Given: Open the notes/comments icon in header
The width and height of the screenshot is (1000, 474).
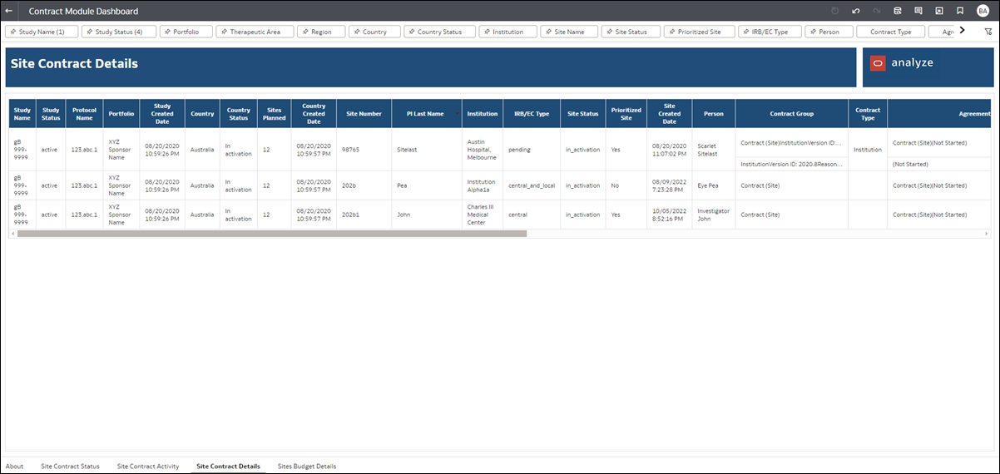Looking at the screenshot, I should click(918, 12).
